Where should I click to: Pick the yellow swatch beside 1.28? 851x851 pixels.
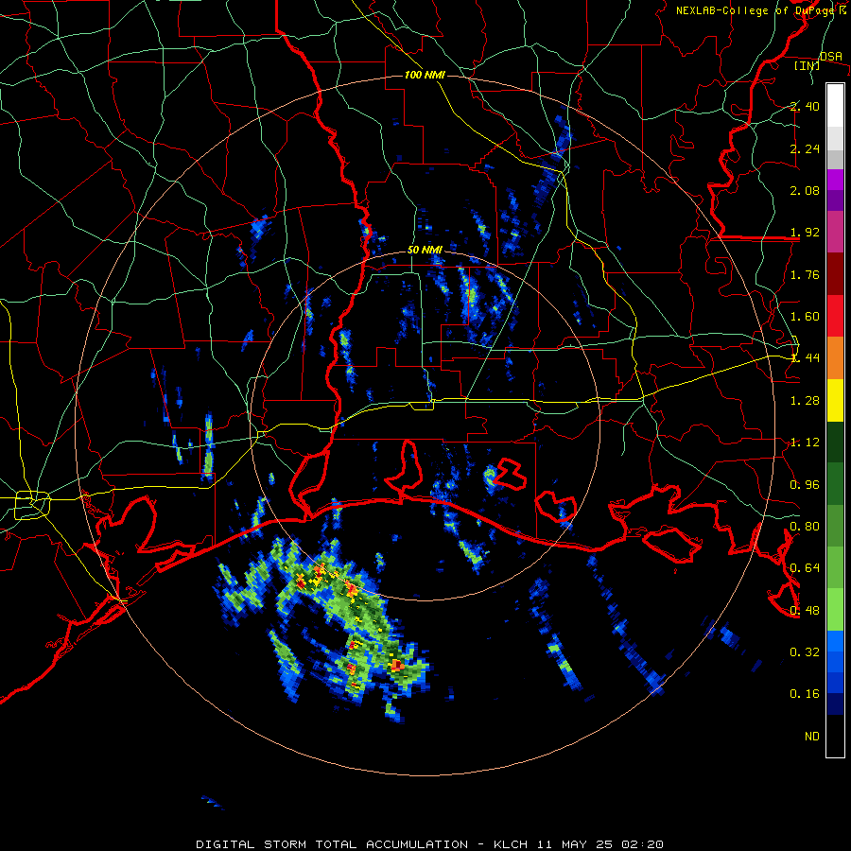(835, 400)
